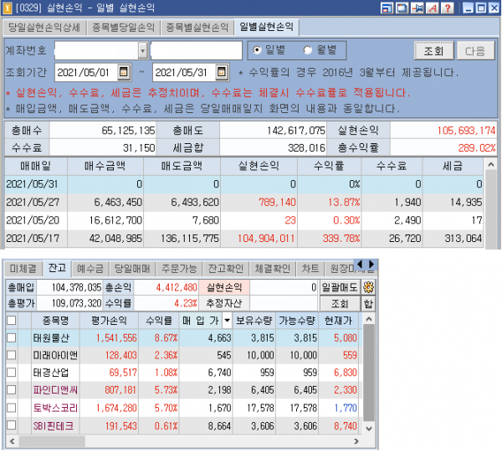Screen dimensions: 502x453
Task: Click the 실현손익 highlighted label in holdings panel
Action: click(224, 287)
